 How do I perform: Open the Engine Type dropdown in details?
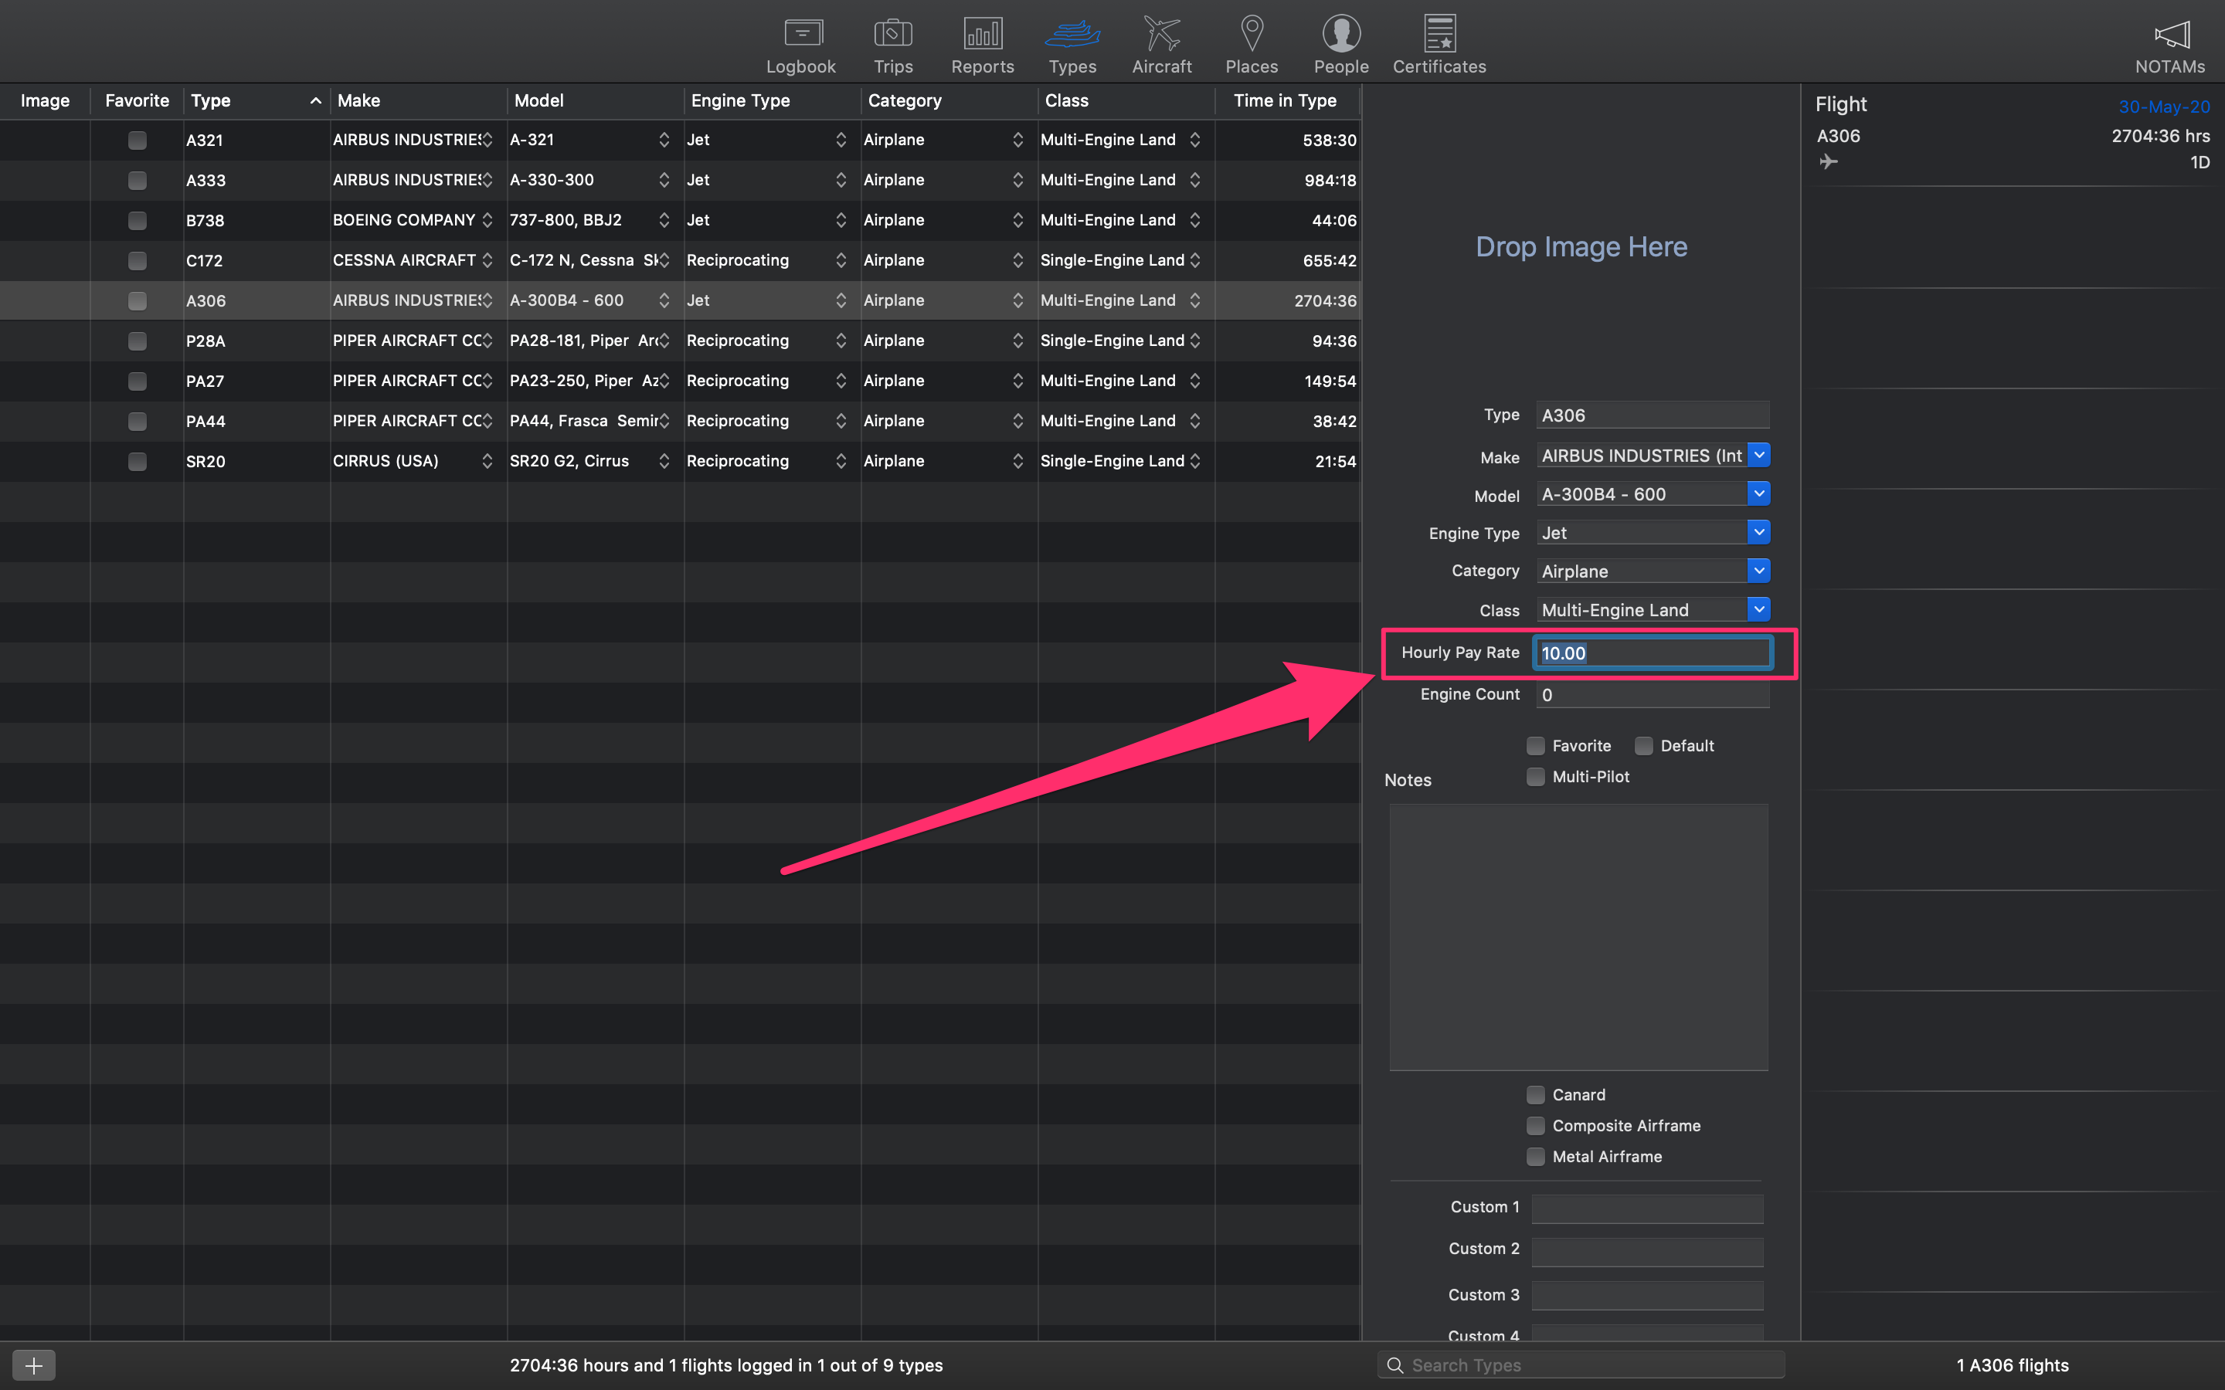pyautogui.click(x=1758, y=532)
